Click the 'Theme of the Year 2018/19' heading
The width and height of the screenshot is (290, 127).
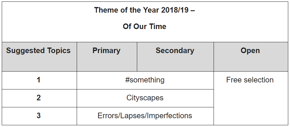(x=145, y=10)
